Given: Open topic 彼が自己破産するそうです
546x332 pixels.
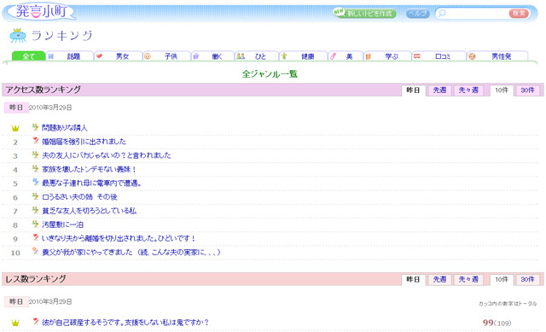Looking at the screenshot, I should pyautogui.click(x=125, y=323).
